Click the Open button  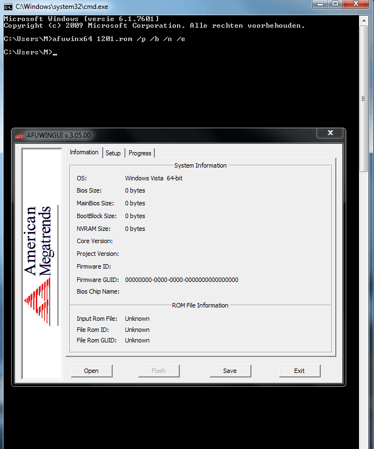click(92, 371)
